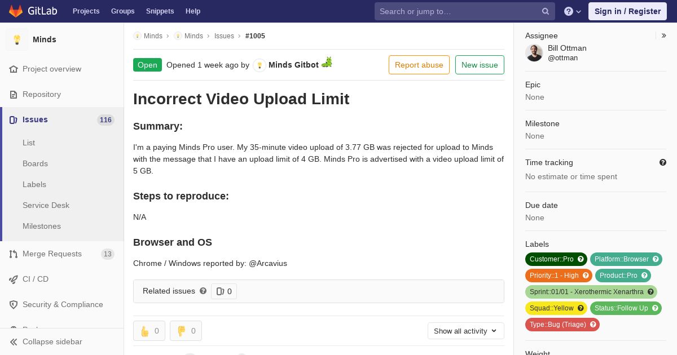This screenshot has width=677, height=355.
Task: Click the search magnifier icon
Action: tap(546, 11)
